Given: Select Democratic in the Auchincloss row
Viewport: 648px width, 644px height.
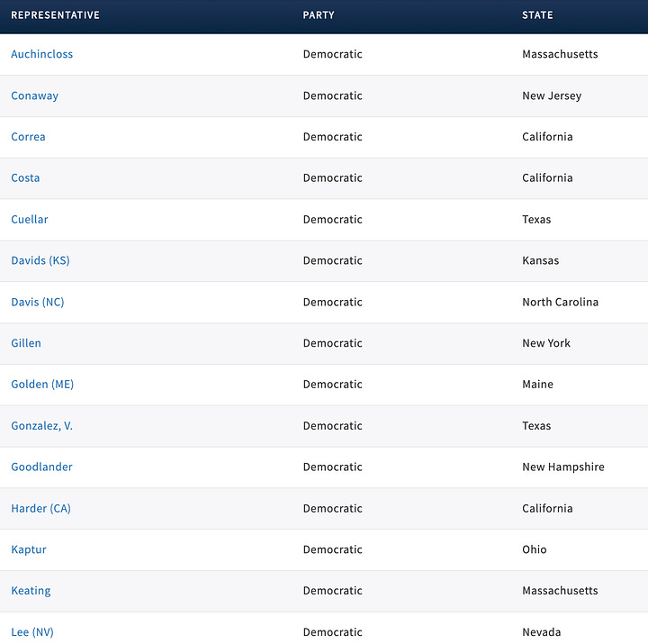Looking at the screenshot, I should tap(333, 54).
